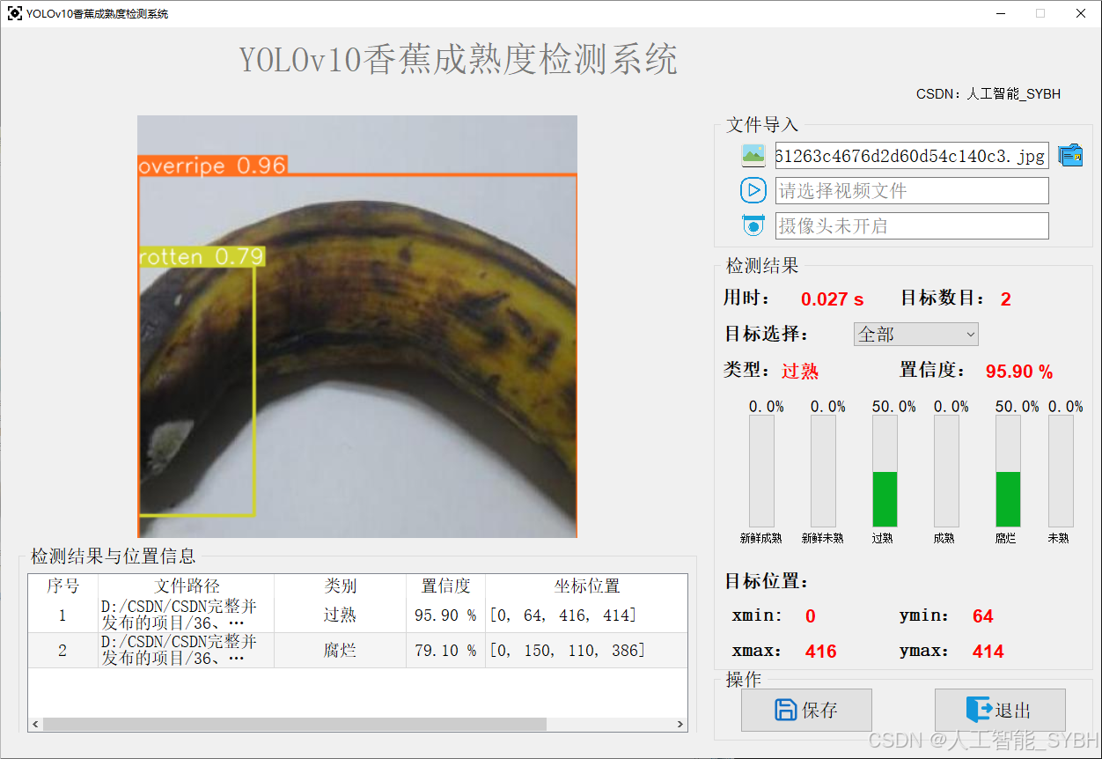The height and width of the screenshot is (759, 1102).
Task: Click the 0.027 s time value
Action: (832, 299)
